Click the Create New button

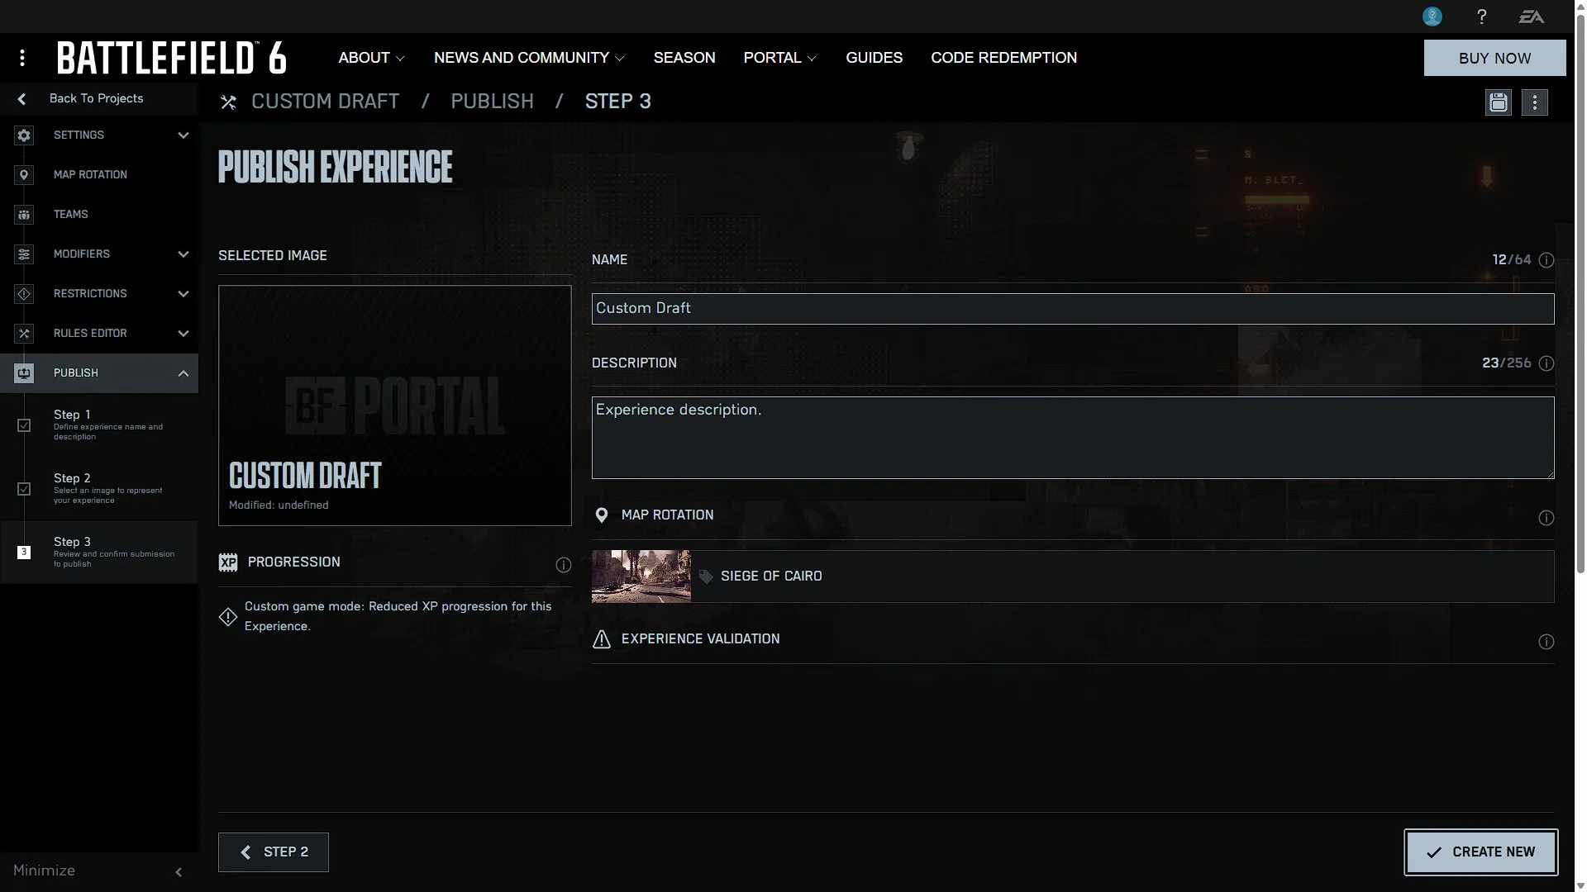coord(1480,852)
